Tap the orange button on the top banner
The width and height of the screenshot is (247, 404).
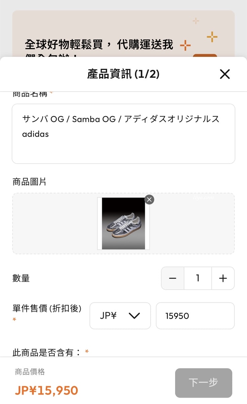click(205, 56)
